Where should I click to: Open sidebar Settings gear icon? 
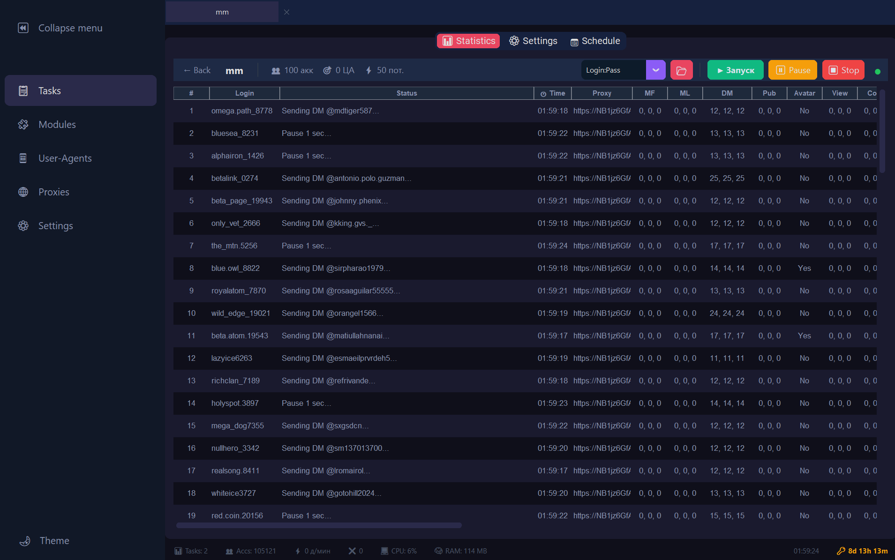pyautogui.click(x=23, y=226)
